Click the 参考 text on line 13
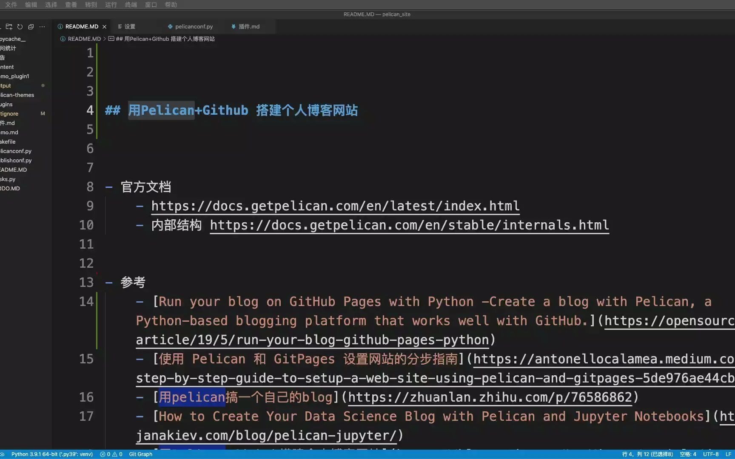 tap(133, 283)
